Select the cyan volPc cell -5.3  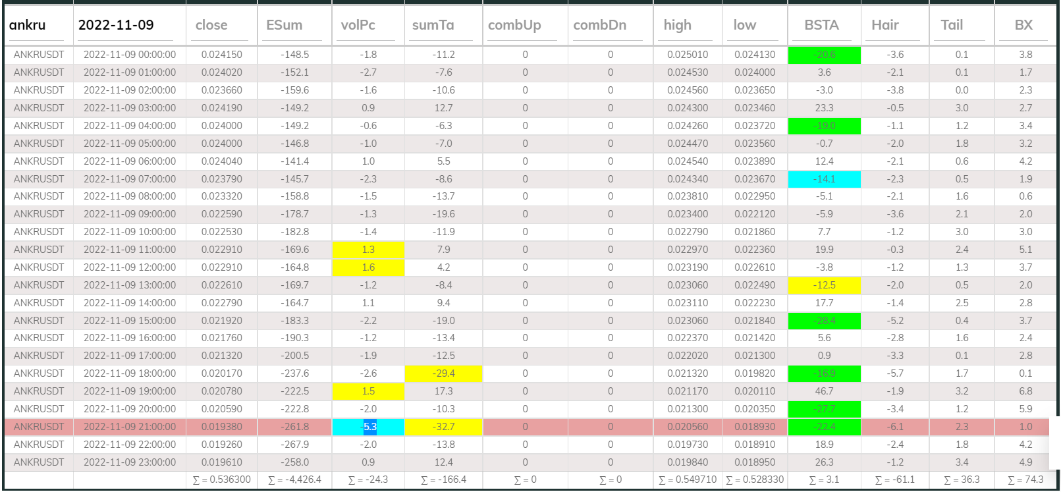point(368,427)
